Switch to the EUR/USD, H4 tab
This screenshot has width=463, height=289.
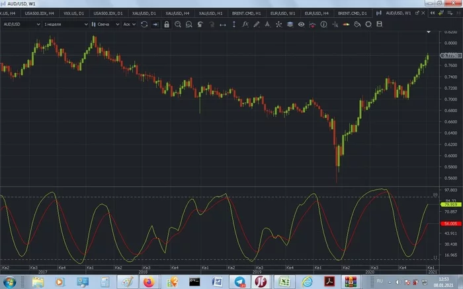click(317, 13)
